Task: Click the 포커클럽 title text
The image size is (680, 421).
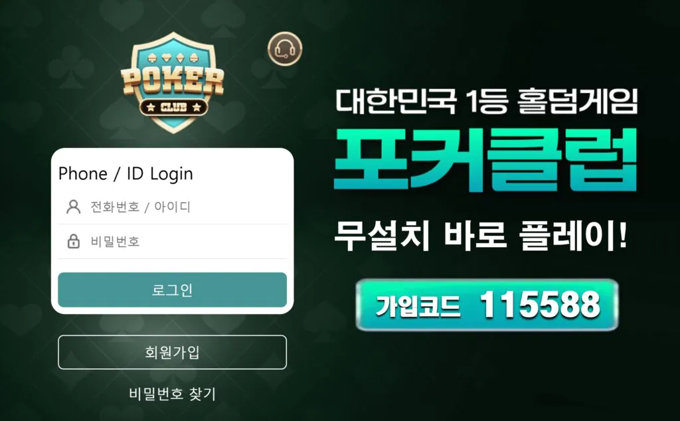Action: 485,160
